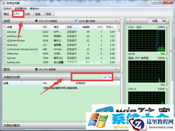The image size is (175, 131).
Task: Toggle the select-all checkbox beside 映像 header
Action: (4, 27)
